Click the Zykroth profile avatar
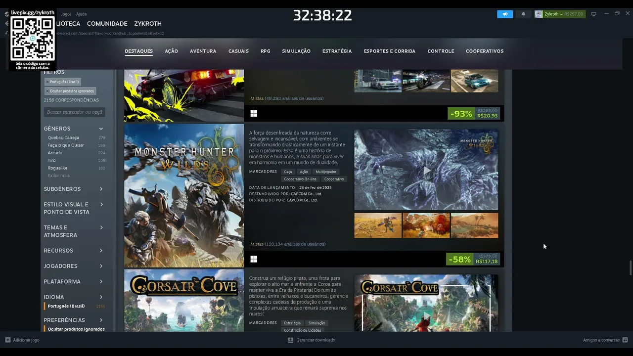The width and height of the screenshot is (633, 356). 539,14
